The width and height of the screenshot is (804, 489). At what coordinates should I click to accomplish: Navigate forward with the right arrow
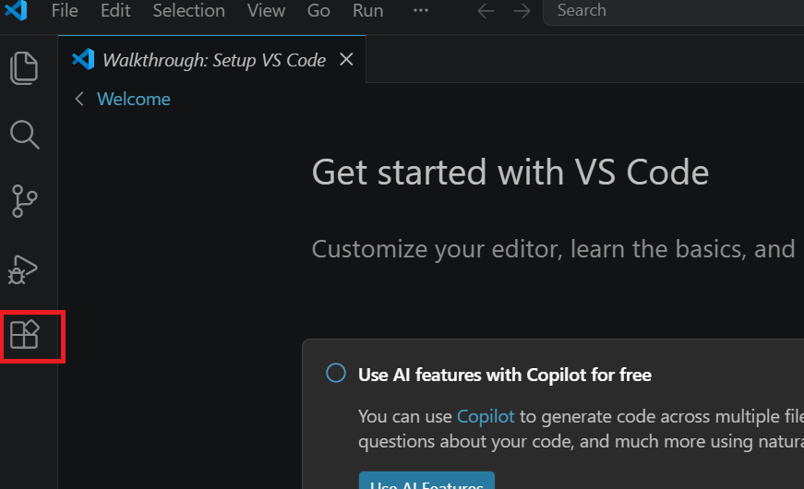click(x=522, y=11)
